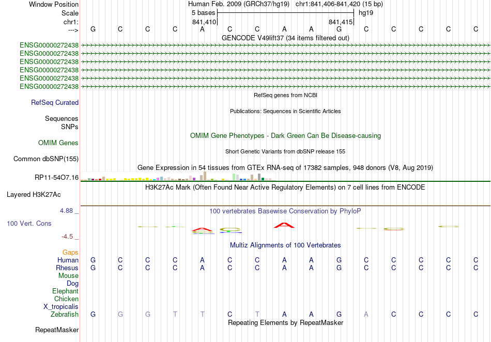This screenshot has height=342, width=491.
Task: Open RefSeq genes from NCBI track title
Action: 285,95
